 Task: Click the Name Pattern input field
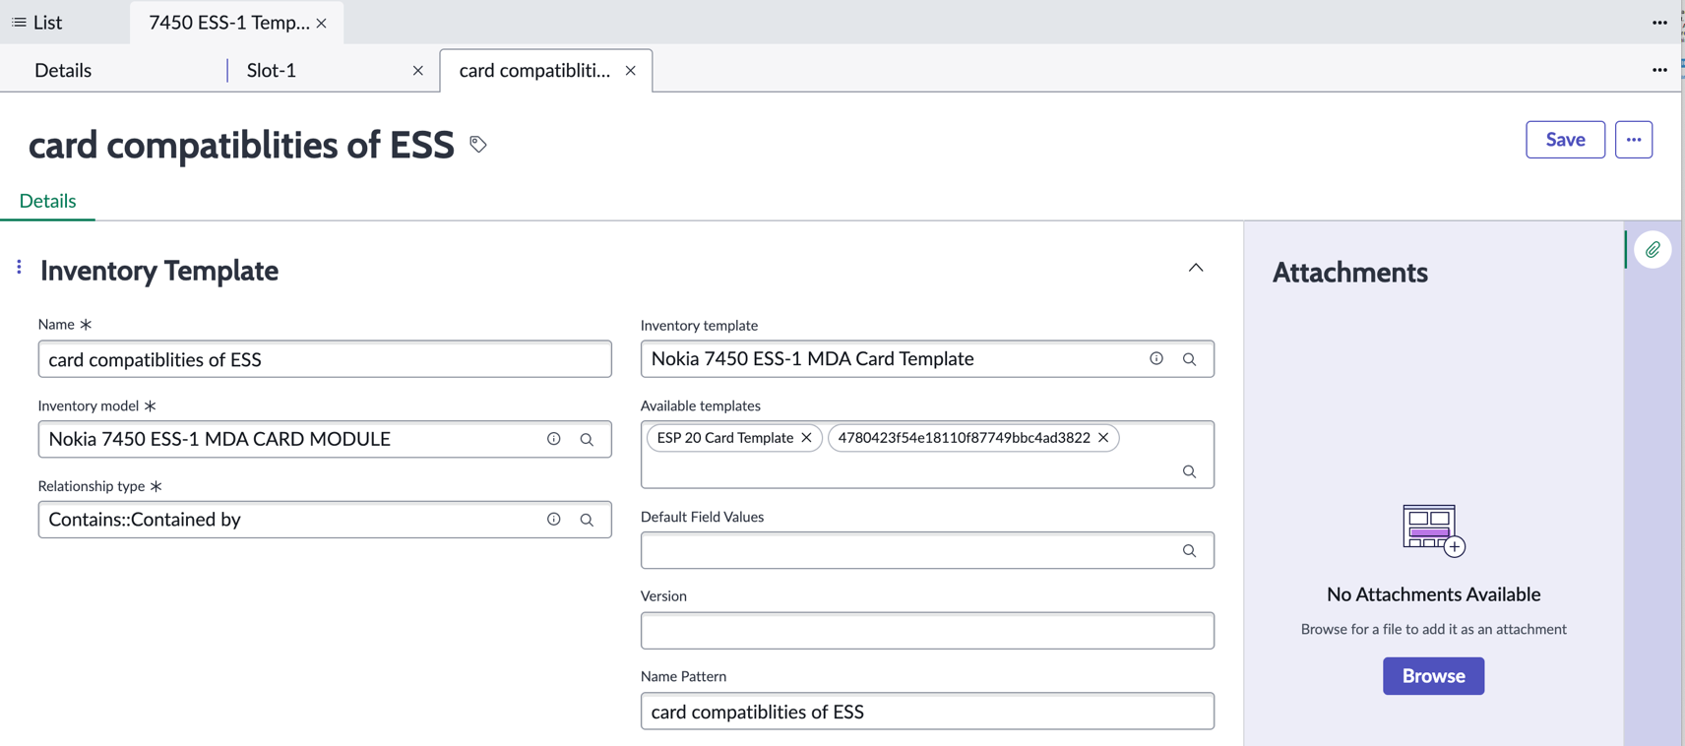click(x=927, y=712)
